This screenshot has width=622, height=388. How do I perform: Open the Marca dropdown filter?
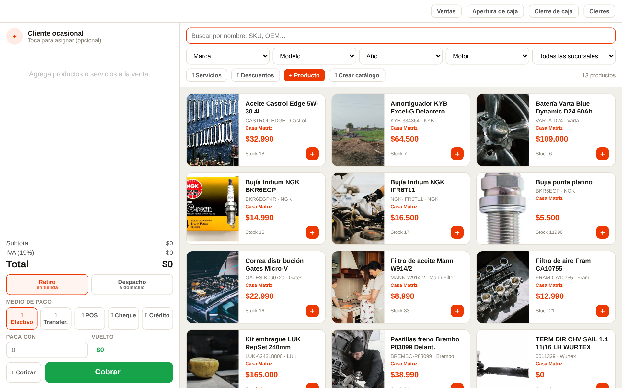[228, 56]
